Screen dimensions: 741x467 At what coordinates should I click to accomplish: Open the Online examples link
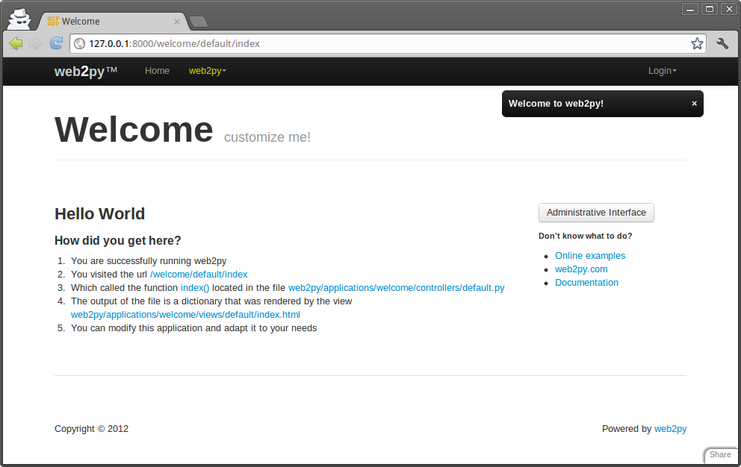click(x=590, y=255)
